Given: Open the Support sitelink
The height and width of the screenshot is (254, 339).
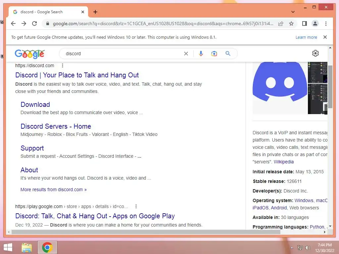Looking at the screenshot, I should point(32,148).
